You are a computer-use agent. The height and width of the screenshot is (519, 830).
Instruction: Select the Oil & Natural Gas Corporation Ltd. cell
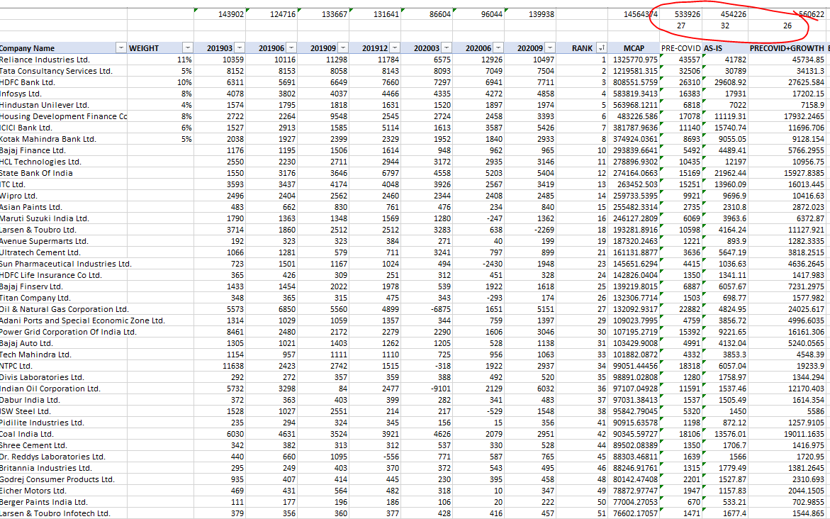64,309
